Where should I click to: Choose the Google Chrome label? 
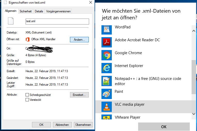pyautogui.click(x=128, y=53)
